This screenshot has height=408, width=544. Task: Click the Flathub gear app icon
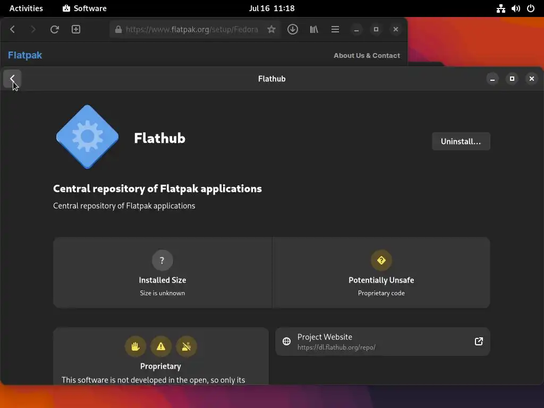coord(87,137)
